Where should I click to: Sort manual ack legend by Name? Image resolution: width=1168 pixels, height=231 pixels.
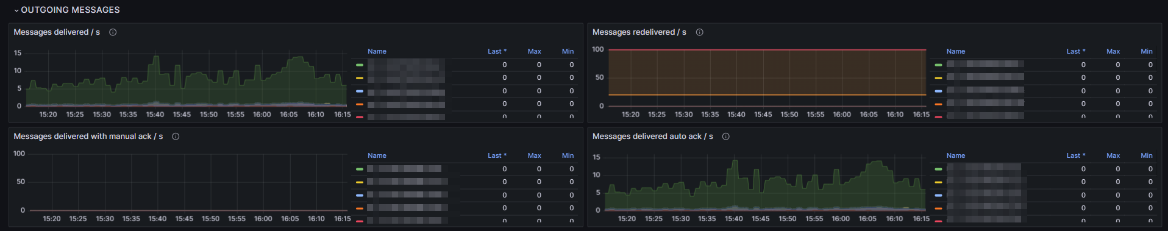click(x=377, y=155)
